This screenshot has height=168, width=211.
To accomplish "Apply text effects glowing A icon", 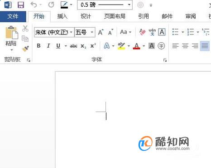I will pos(107,46).
